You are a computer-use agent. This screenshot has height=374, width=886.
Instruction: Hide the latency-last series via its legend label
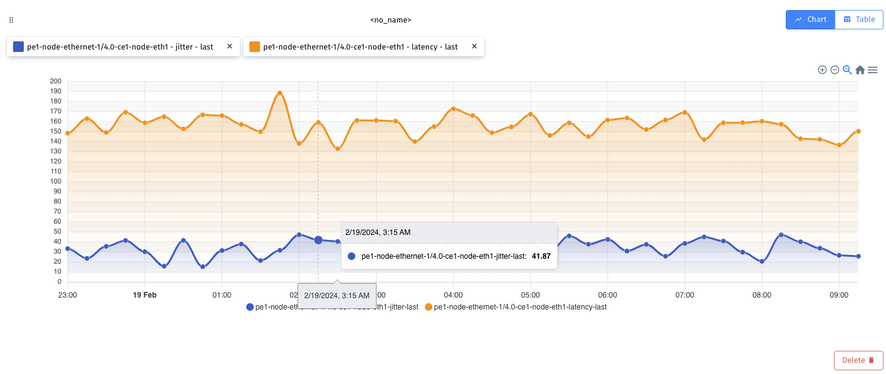pyautogui.click(x=519, y=307)
